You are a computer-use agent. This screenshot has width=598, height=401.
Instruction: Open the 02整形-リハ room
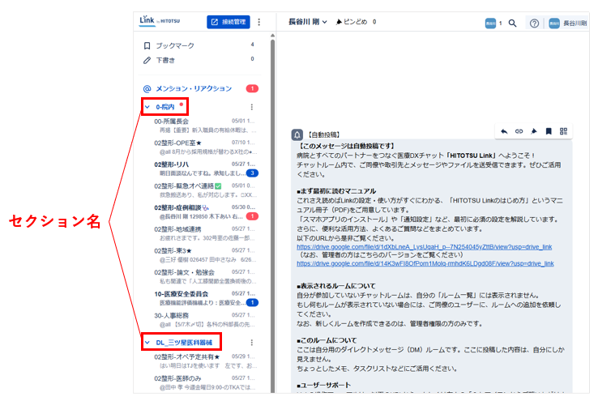205,169
